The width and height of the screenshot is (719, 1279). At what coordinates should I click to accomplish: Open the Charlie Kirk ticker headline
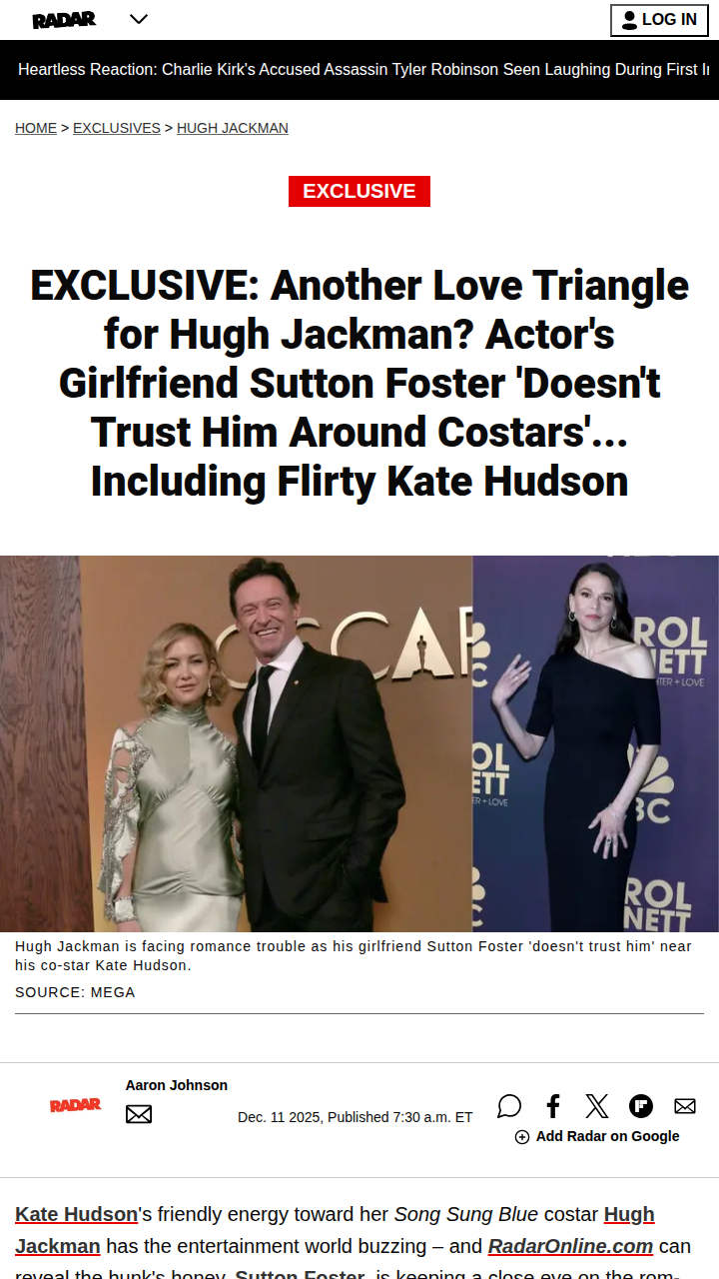(x=363, y=70)
